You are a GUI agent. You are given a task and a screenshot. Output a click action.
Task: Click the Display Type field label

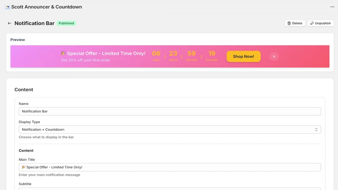29,122
